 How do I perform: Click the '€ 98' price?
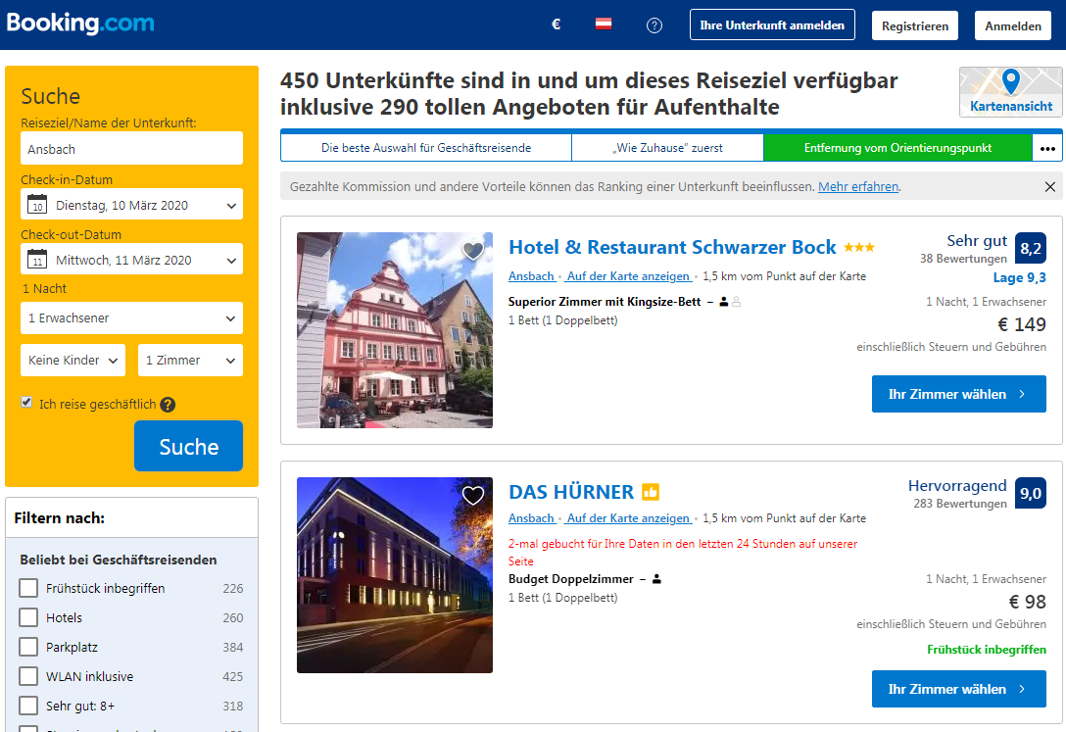[x=1027, y=603]
